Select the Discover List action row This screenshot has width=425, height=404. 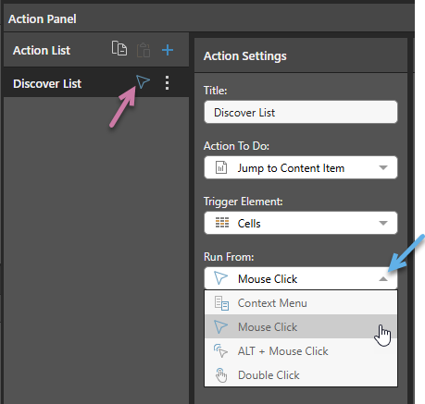click(x=96, y=83)
